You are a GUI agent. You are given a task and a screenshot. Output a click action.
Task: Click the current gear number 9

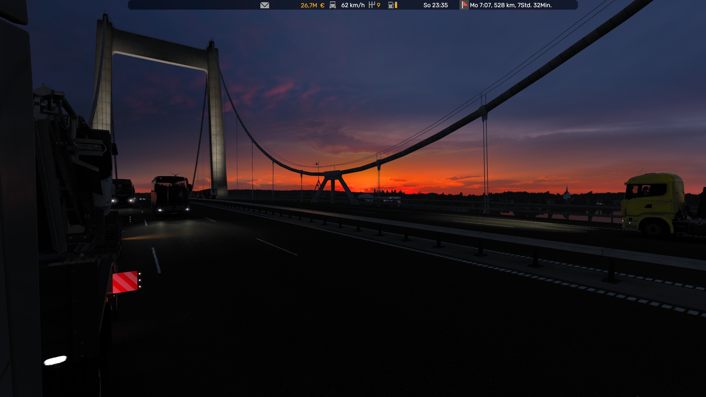[378, 5]
